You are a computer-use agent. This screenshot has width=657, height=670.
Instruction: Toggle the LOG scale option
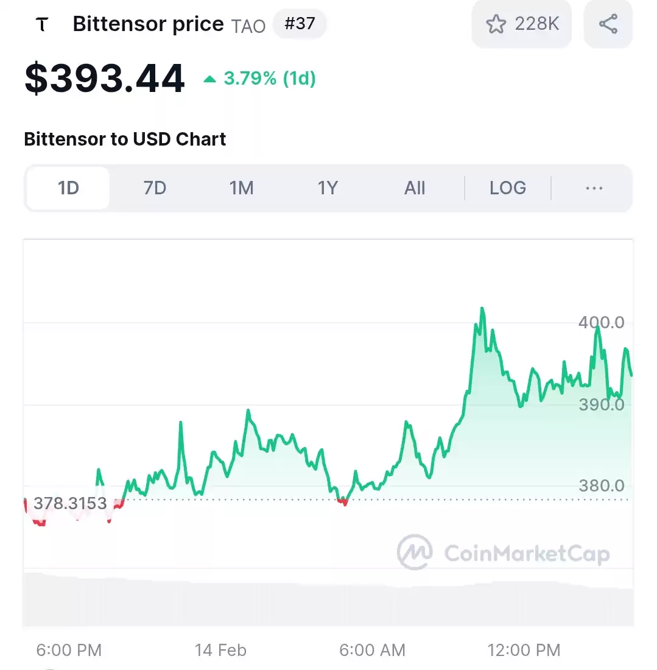(507, 188)
